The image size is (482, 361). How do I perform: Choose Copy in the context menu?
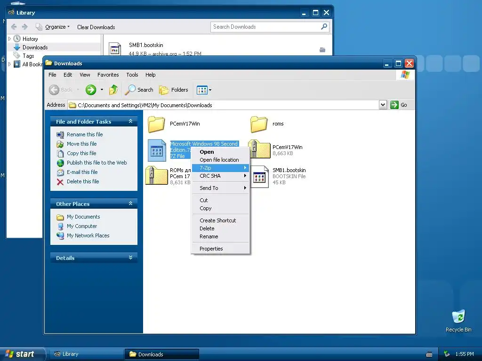click(x=220, y=208)
